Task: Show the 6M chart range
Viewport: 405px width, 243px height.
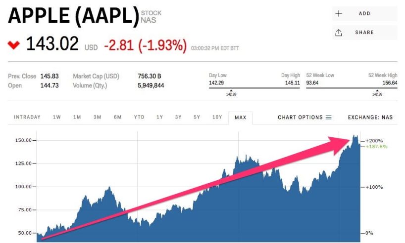Action: pos(117,118)
